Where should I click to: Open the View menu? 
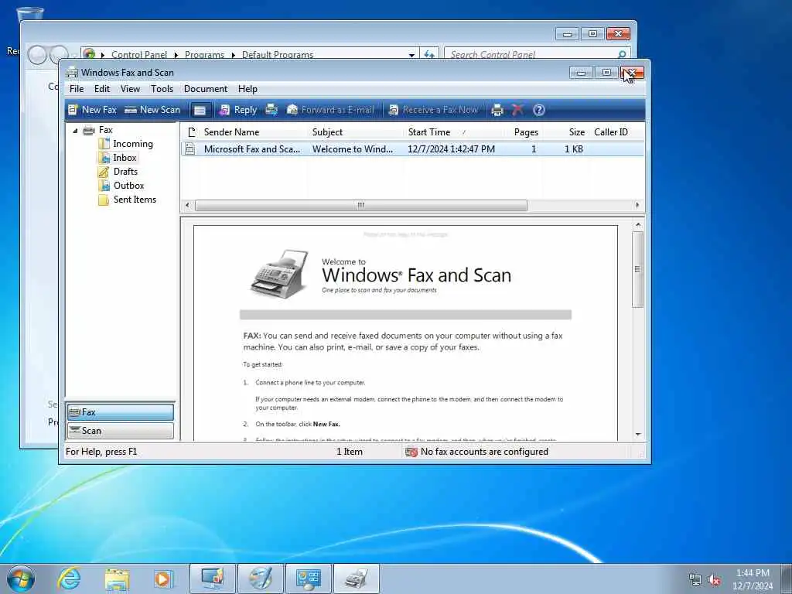[130, 89]
